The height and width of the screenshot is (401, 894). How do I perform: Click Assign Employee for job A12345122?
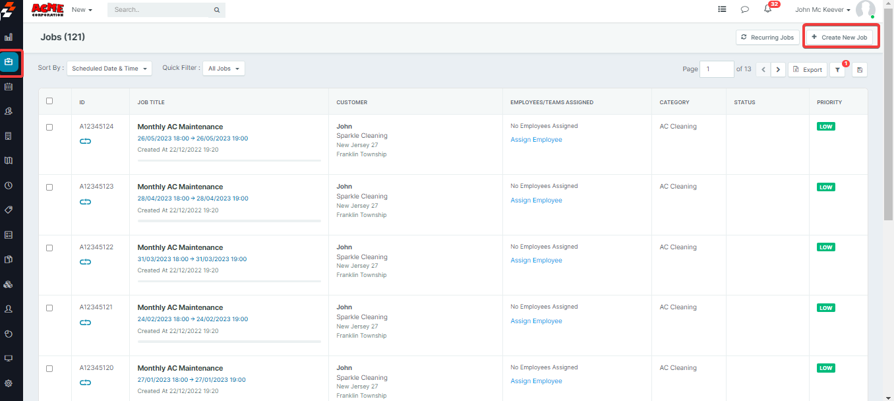click(536, 261)
